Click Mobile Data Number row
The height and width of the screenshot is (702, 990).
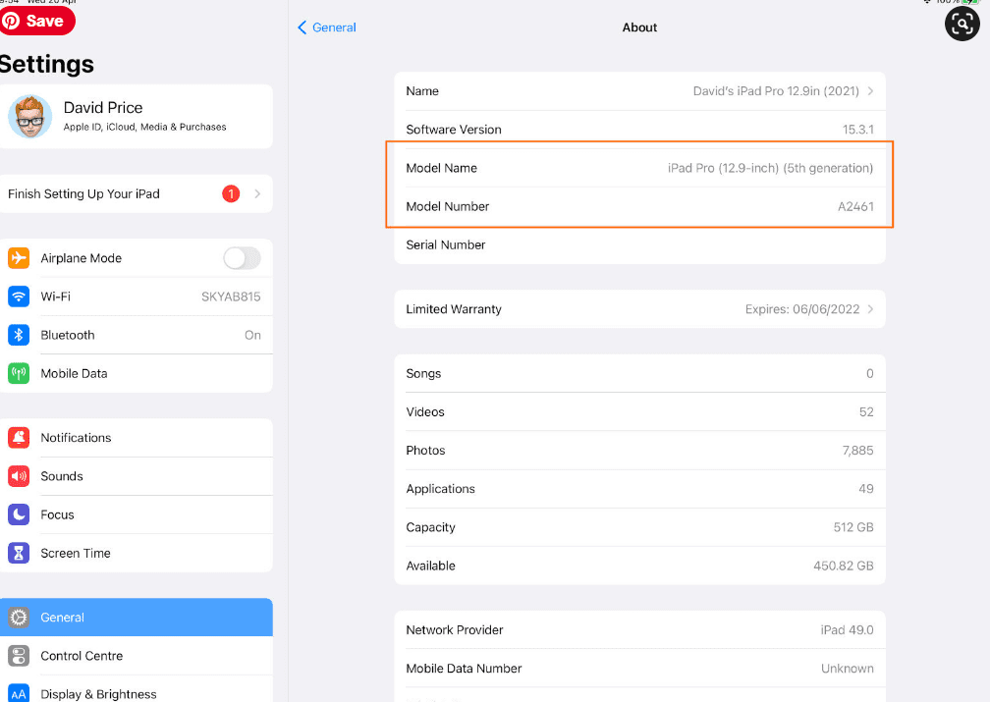click(639, 669)
